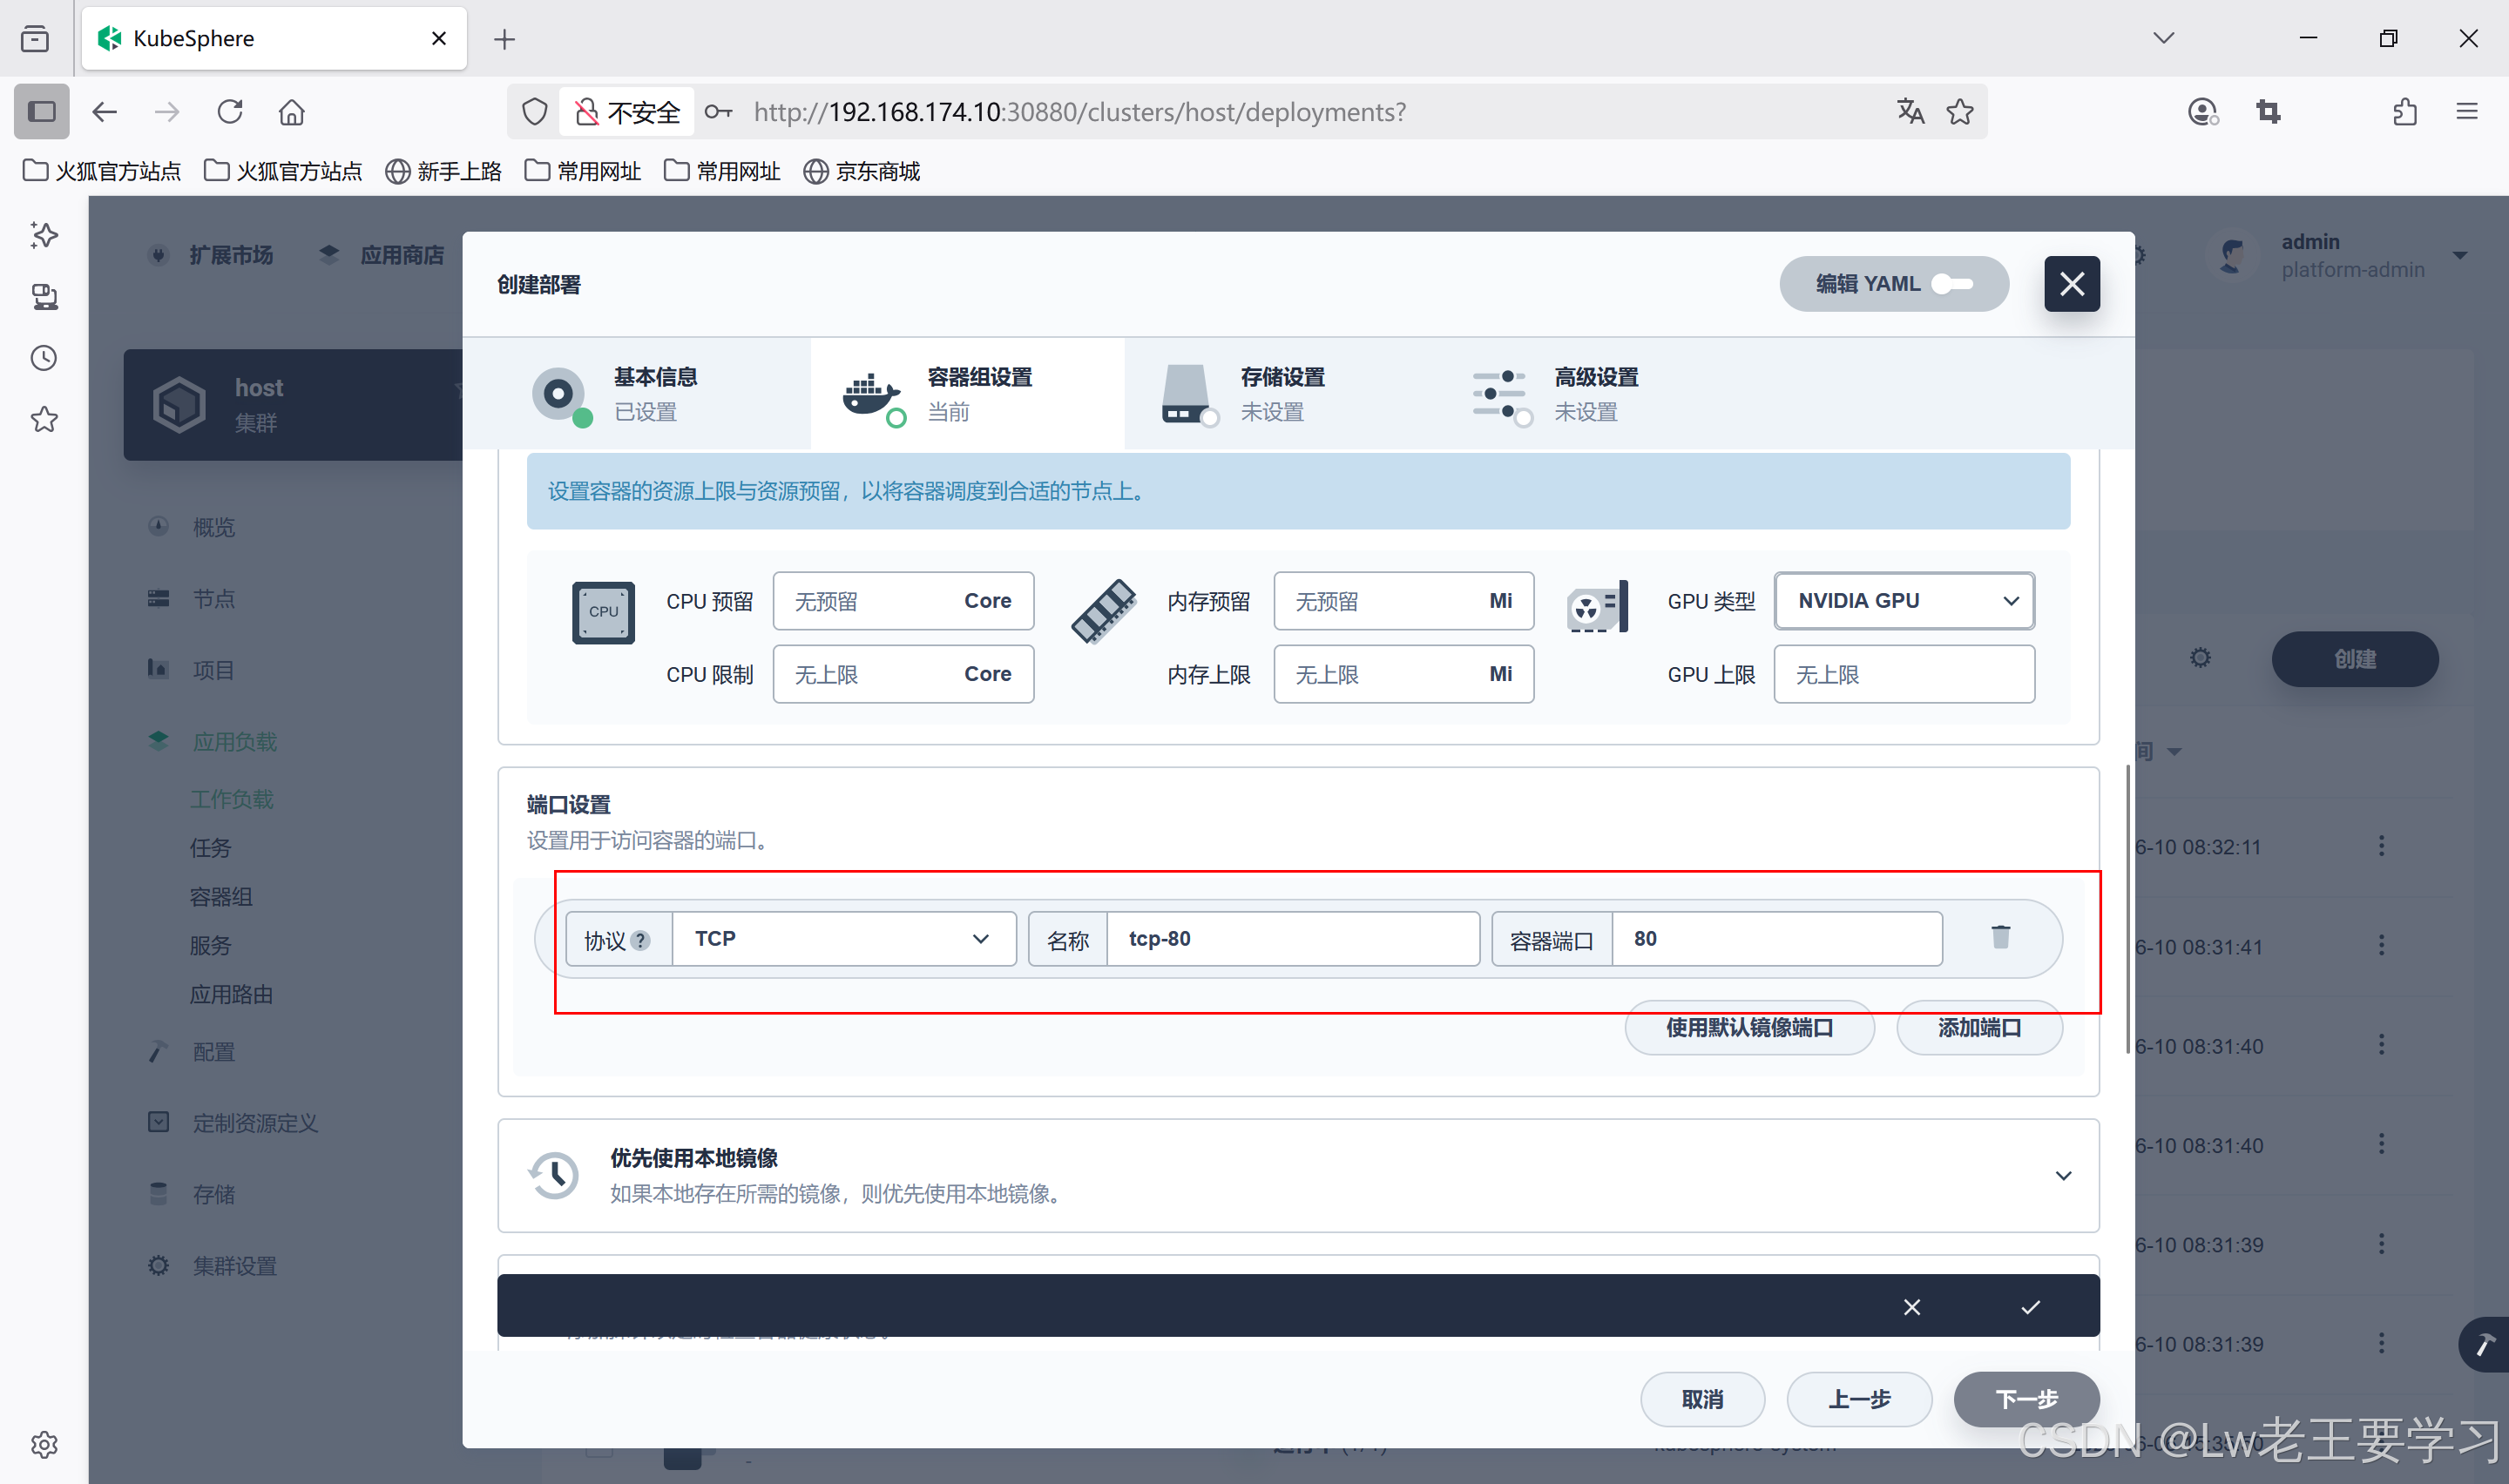Click the local image clock icon
This screenshot has height=1484, width=2509.
tap(553, 1175)
